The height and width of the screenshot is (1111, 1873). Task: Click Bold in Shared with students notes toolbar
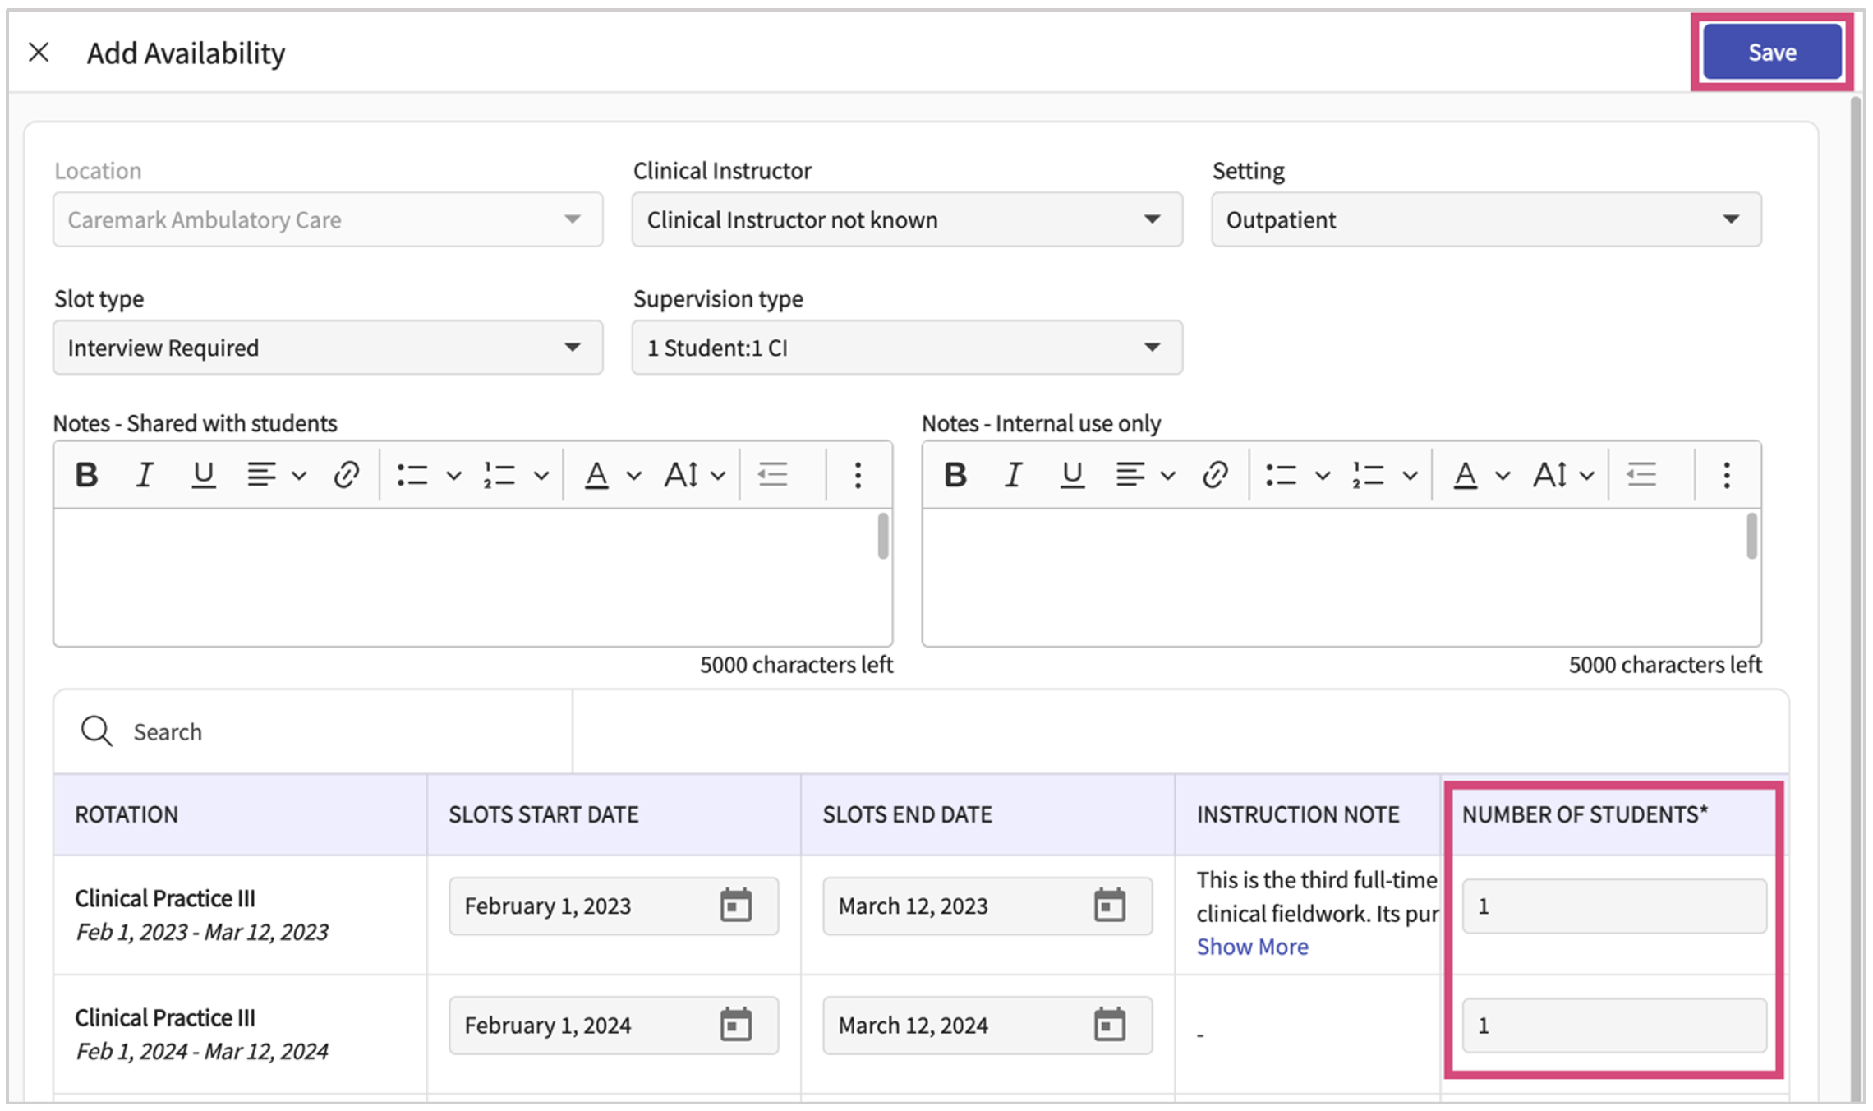87,475
